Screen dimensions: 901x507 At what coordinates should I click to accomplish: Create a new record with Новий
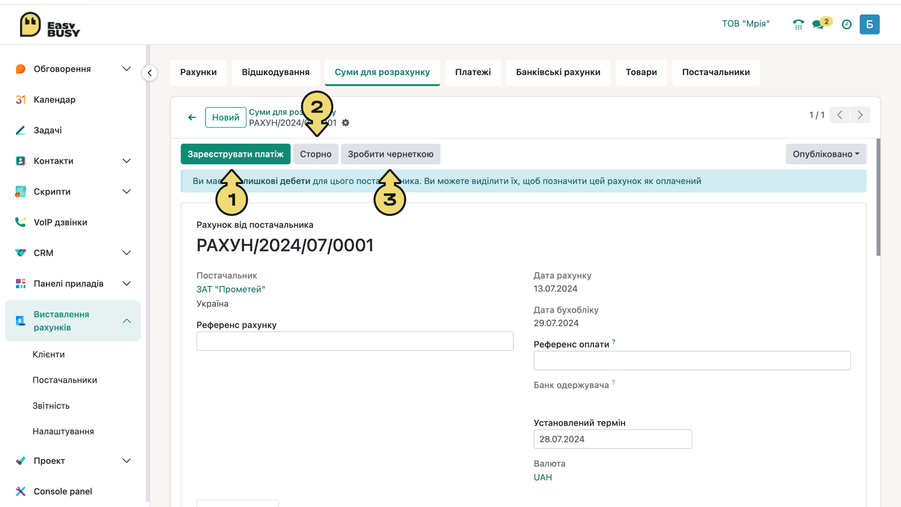click(226, 117)
